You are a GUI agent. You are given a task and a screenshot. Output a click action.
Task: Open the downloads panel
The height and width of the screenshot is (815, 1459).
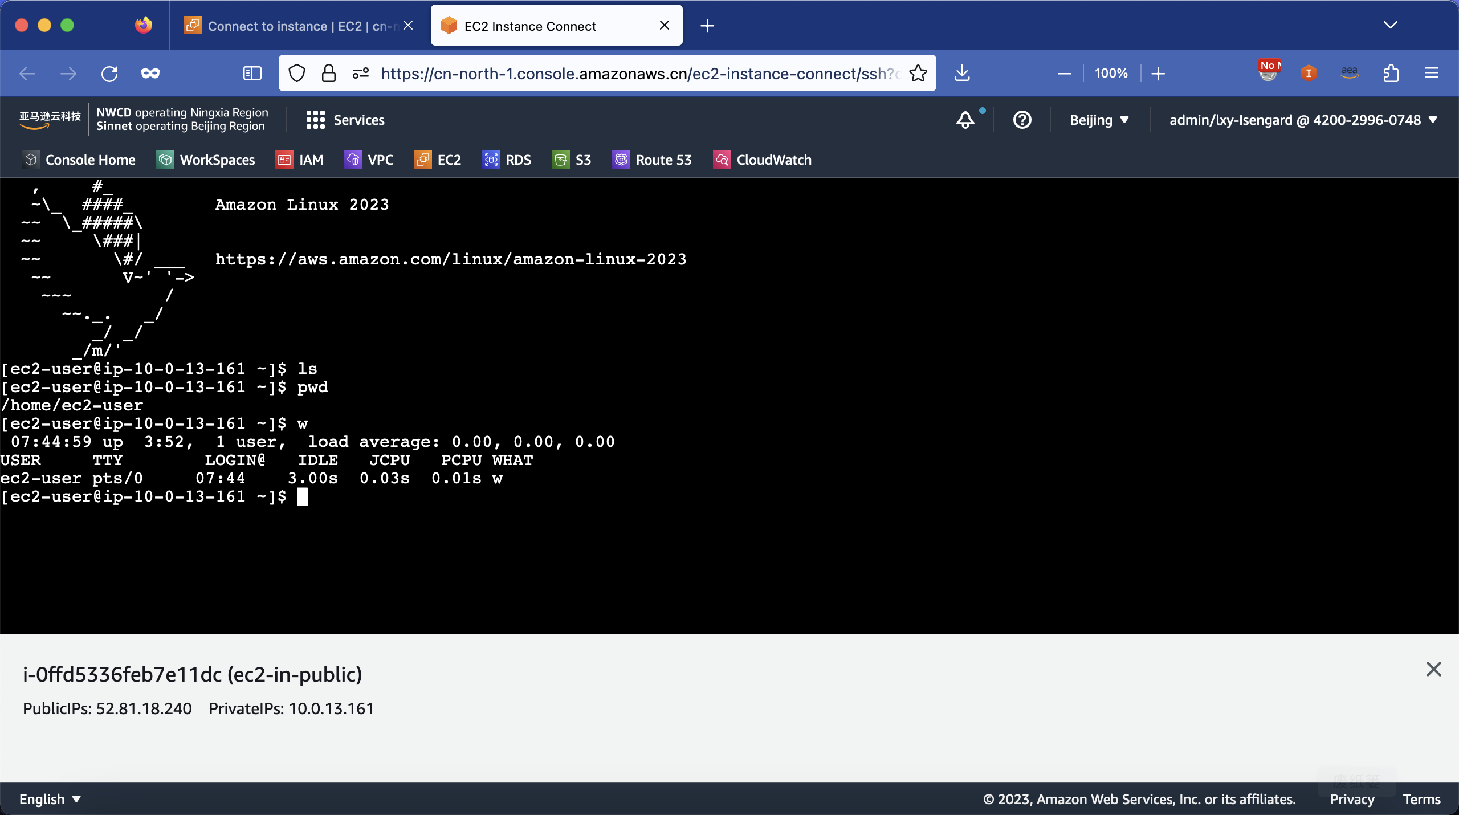pyautogui.click(x=962, y=74)
